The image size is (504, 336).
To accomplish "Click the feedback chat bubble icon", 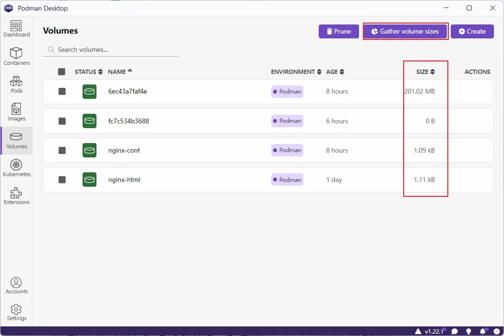I will coord(455,331).
